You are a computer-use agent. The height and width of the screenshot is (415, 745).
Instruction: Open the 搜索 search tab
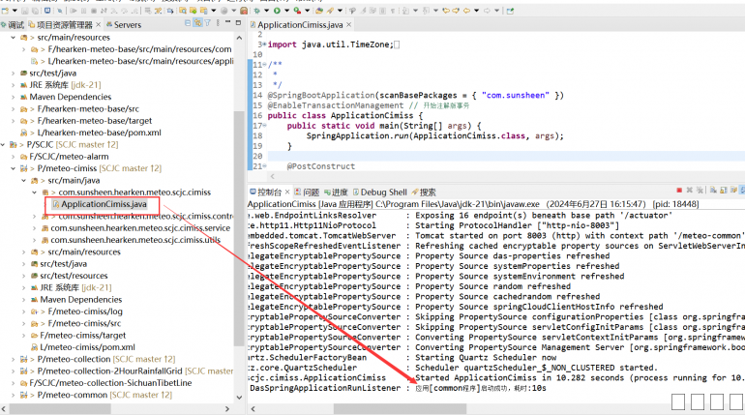click(x=422, y=192)
